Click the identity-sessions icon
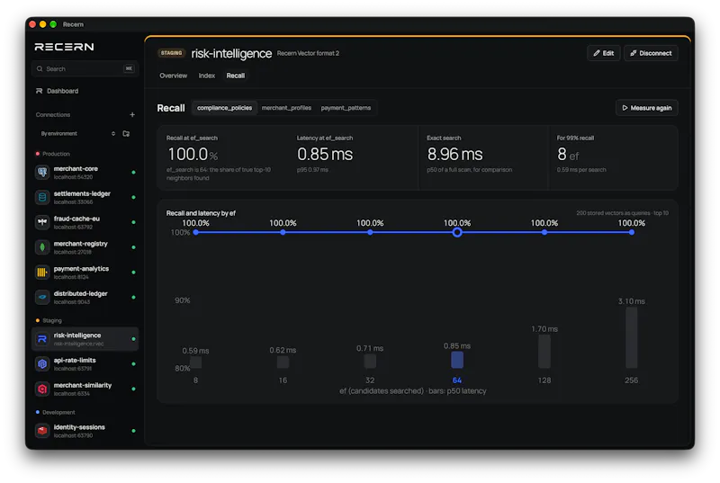The image size is (720, 483). (42, 431)
